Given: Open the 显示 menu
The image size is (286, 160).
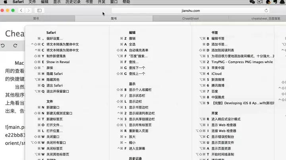Looking at the screenshot, I should tap(57, 2).
